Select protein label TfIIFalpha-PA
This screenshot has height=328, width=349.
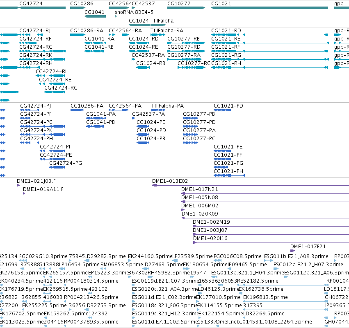[x=167, y=106]
